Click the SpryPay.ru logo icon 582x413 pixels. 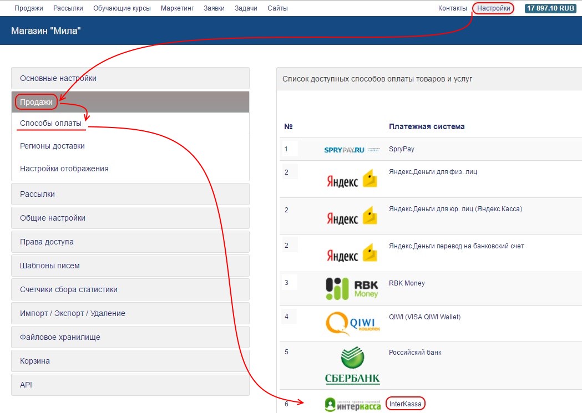tap(352, 150)
